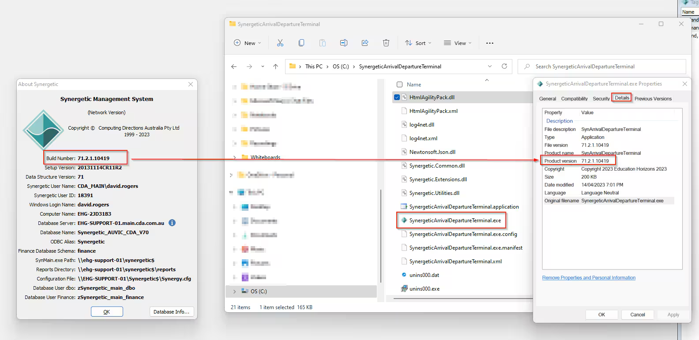Click the chevron after OS (C:) in path
The height and width of the screenshot is (340, 699).
tap(354, 67)
